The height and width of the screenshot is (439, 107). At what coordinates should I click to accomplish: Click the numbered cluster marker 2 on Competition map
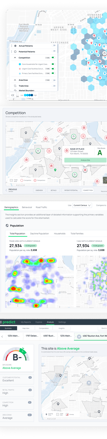click(x=49, y=151)
